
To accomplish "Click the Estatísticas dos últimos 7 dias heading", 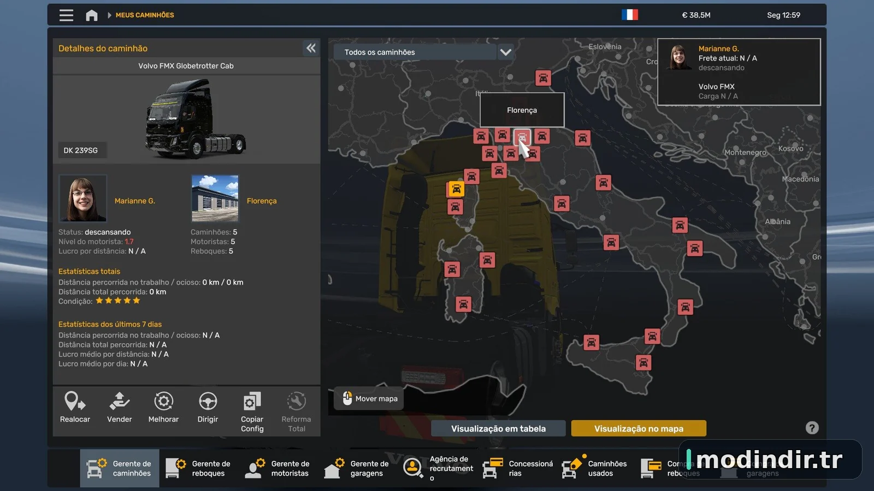I will (110, 324).
